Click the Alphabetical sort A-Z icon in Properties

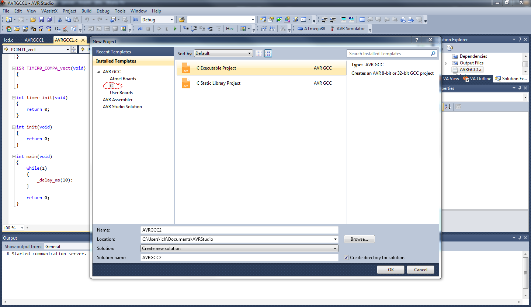click(x=447, y=107)
